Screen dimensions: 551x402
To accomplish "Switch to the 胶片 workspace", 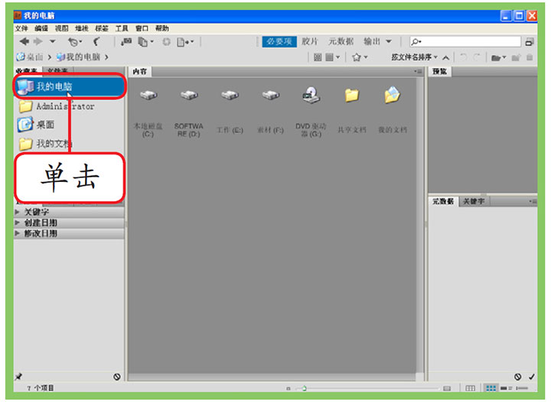I will pyautogui.click(x=309, y=41).
